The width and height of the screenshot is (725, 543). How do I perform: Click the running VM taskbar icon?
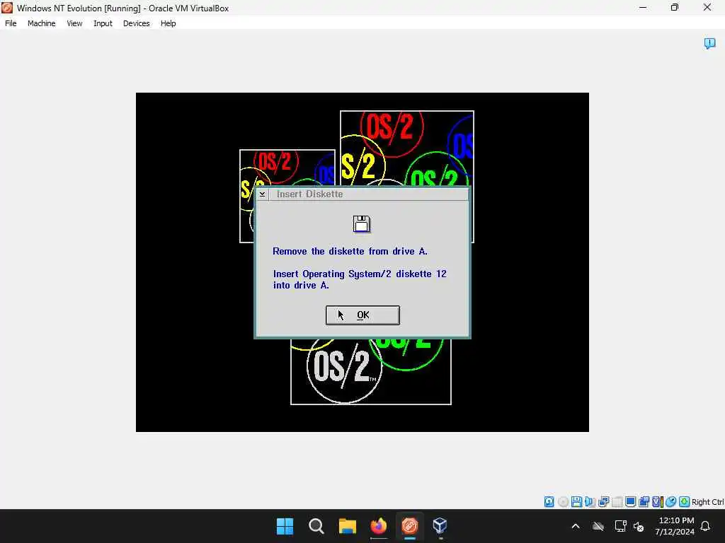(410, 526)
